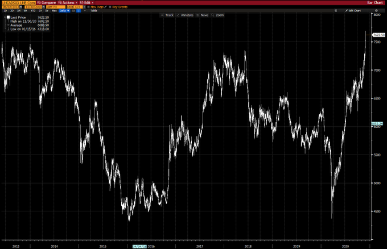This screenshot has width=387, height=249.
Task: Activate the Track crosshair tool
Action: click(167, 15)
